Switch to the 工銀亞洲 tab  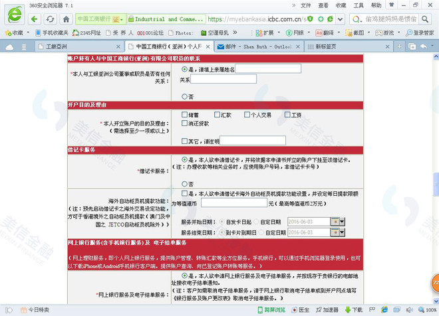[79, 46]
